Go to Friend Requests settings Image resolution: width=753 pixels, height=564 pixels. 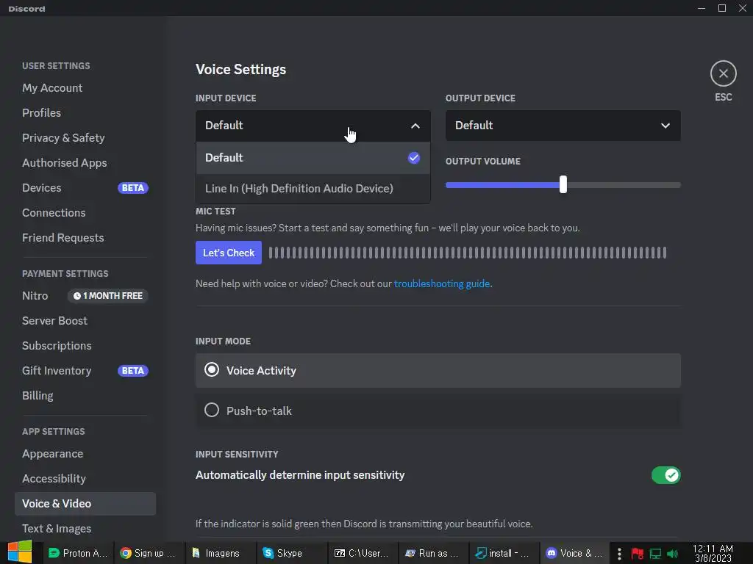click(x=63, y=238)
